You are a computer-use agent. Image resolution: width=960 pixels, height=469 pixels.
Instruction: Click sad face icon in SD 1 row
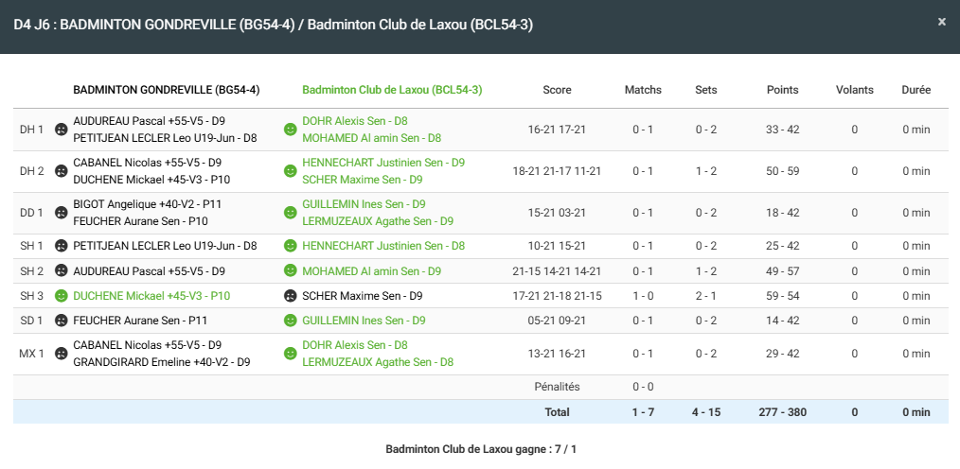(62, 321)
